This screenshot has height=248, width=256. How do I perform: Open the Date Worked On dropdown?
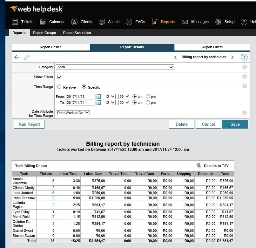[x=73, y=113]
